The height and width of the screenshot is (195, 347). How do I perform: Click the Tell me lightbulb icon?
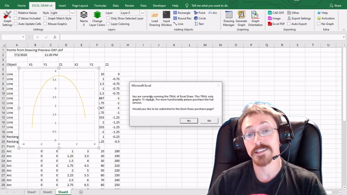(187, 5)
